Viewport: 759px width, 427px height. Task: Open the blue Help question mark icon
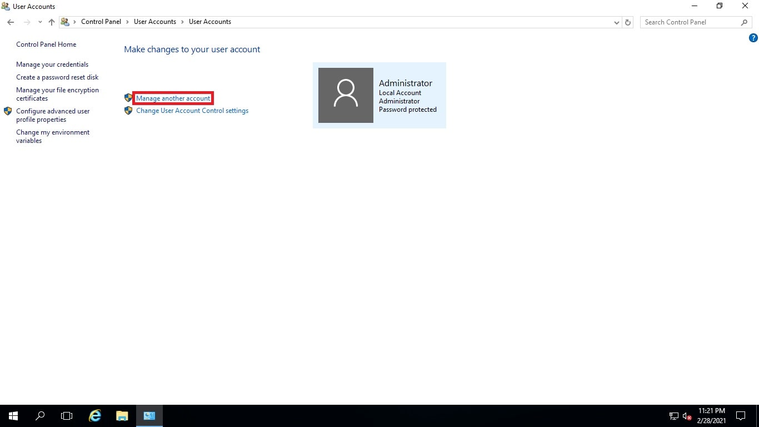(753, 38)
